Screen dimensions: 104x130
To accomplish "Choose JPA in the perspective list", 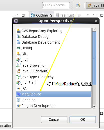I will tap(54, 88).
